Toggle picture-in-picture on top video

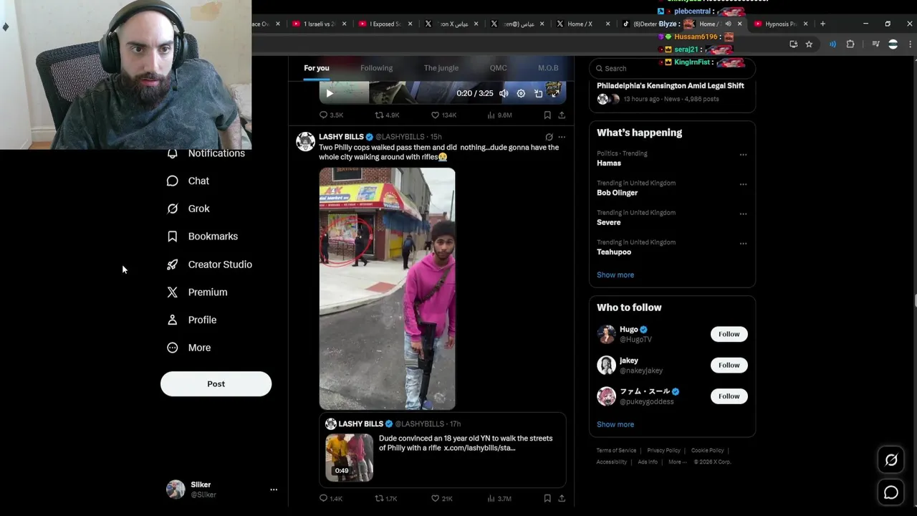[x=538, y=93]
